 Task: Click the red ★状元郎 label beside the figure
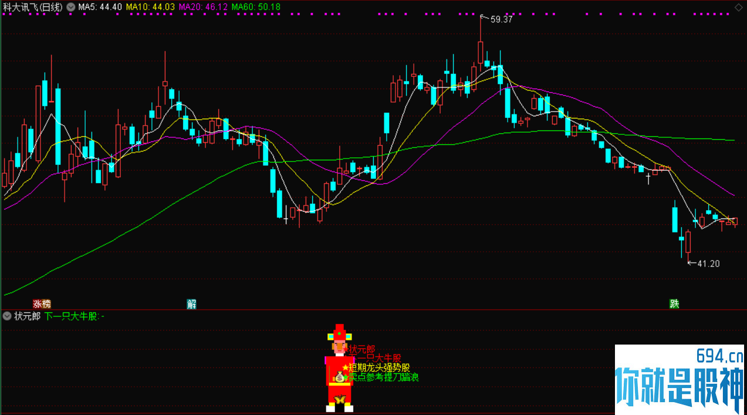tap(360, 349)
